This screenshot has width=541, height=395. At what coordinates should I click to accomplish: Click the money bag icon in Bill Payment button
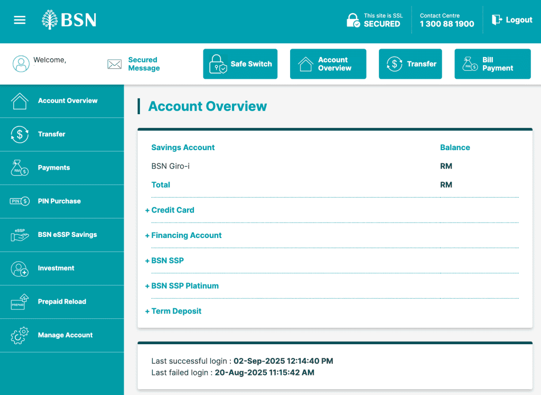470,64
